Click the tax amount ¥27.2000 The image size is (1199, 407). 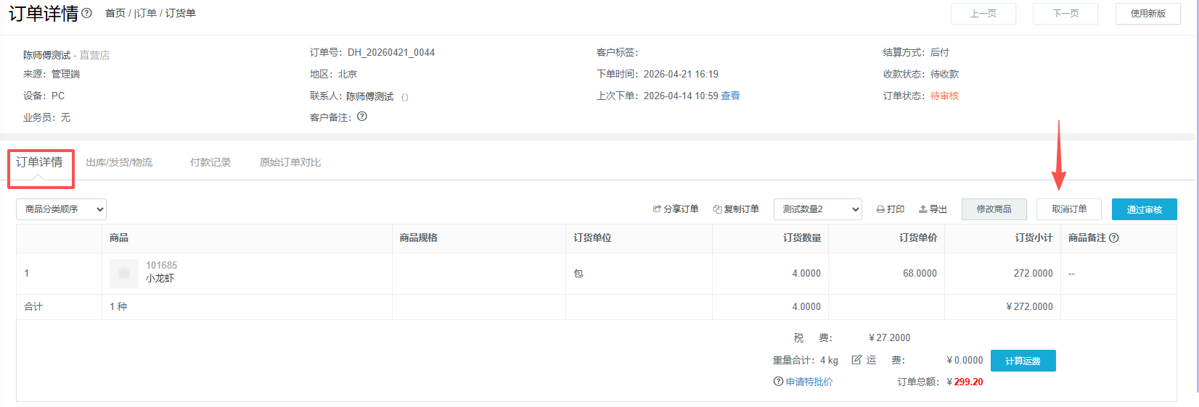coord(889,337)
